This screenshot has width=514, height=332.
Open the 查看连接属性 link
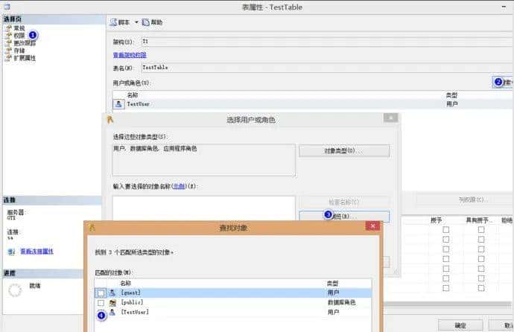coord(37,252)
